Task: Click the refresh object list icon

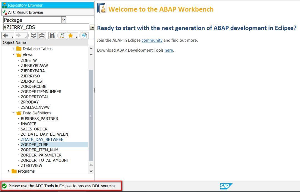Action: coord(84,36)
